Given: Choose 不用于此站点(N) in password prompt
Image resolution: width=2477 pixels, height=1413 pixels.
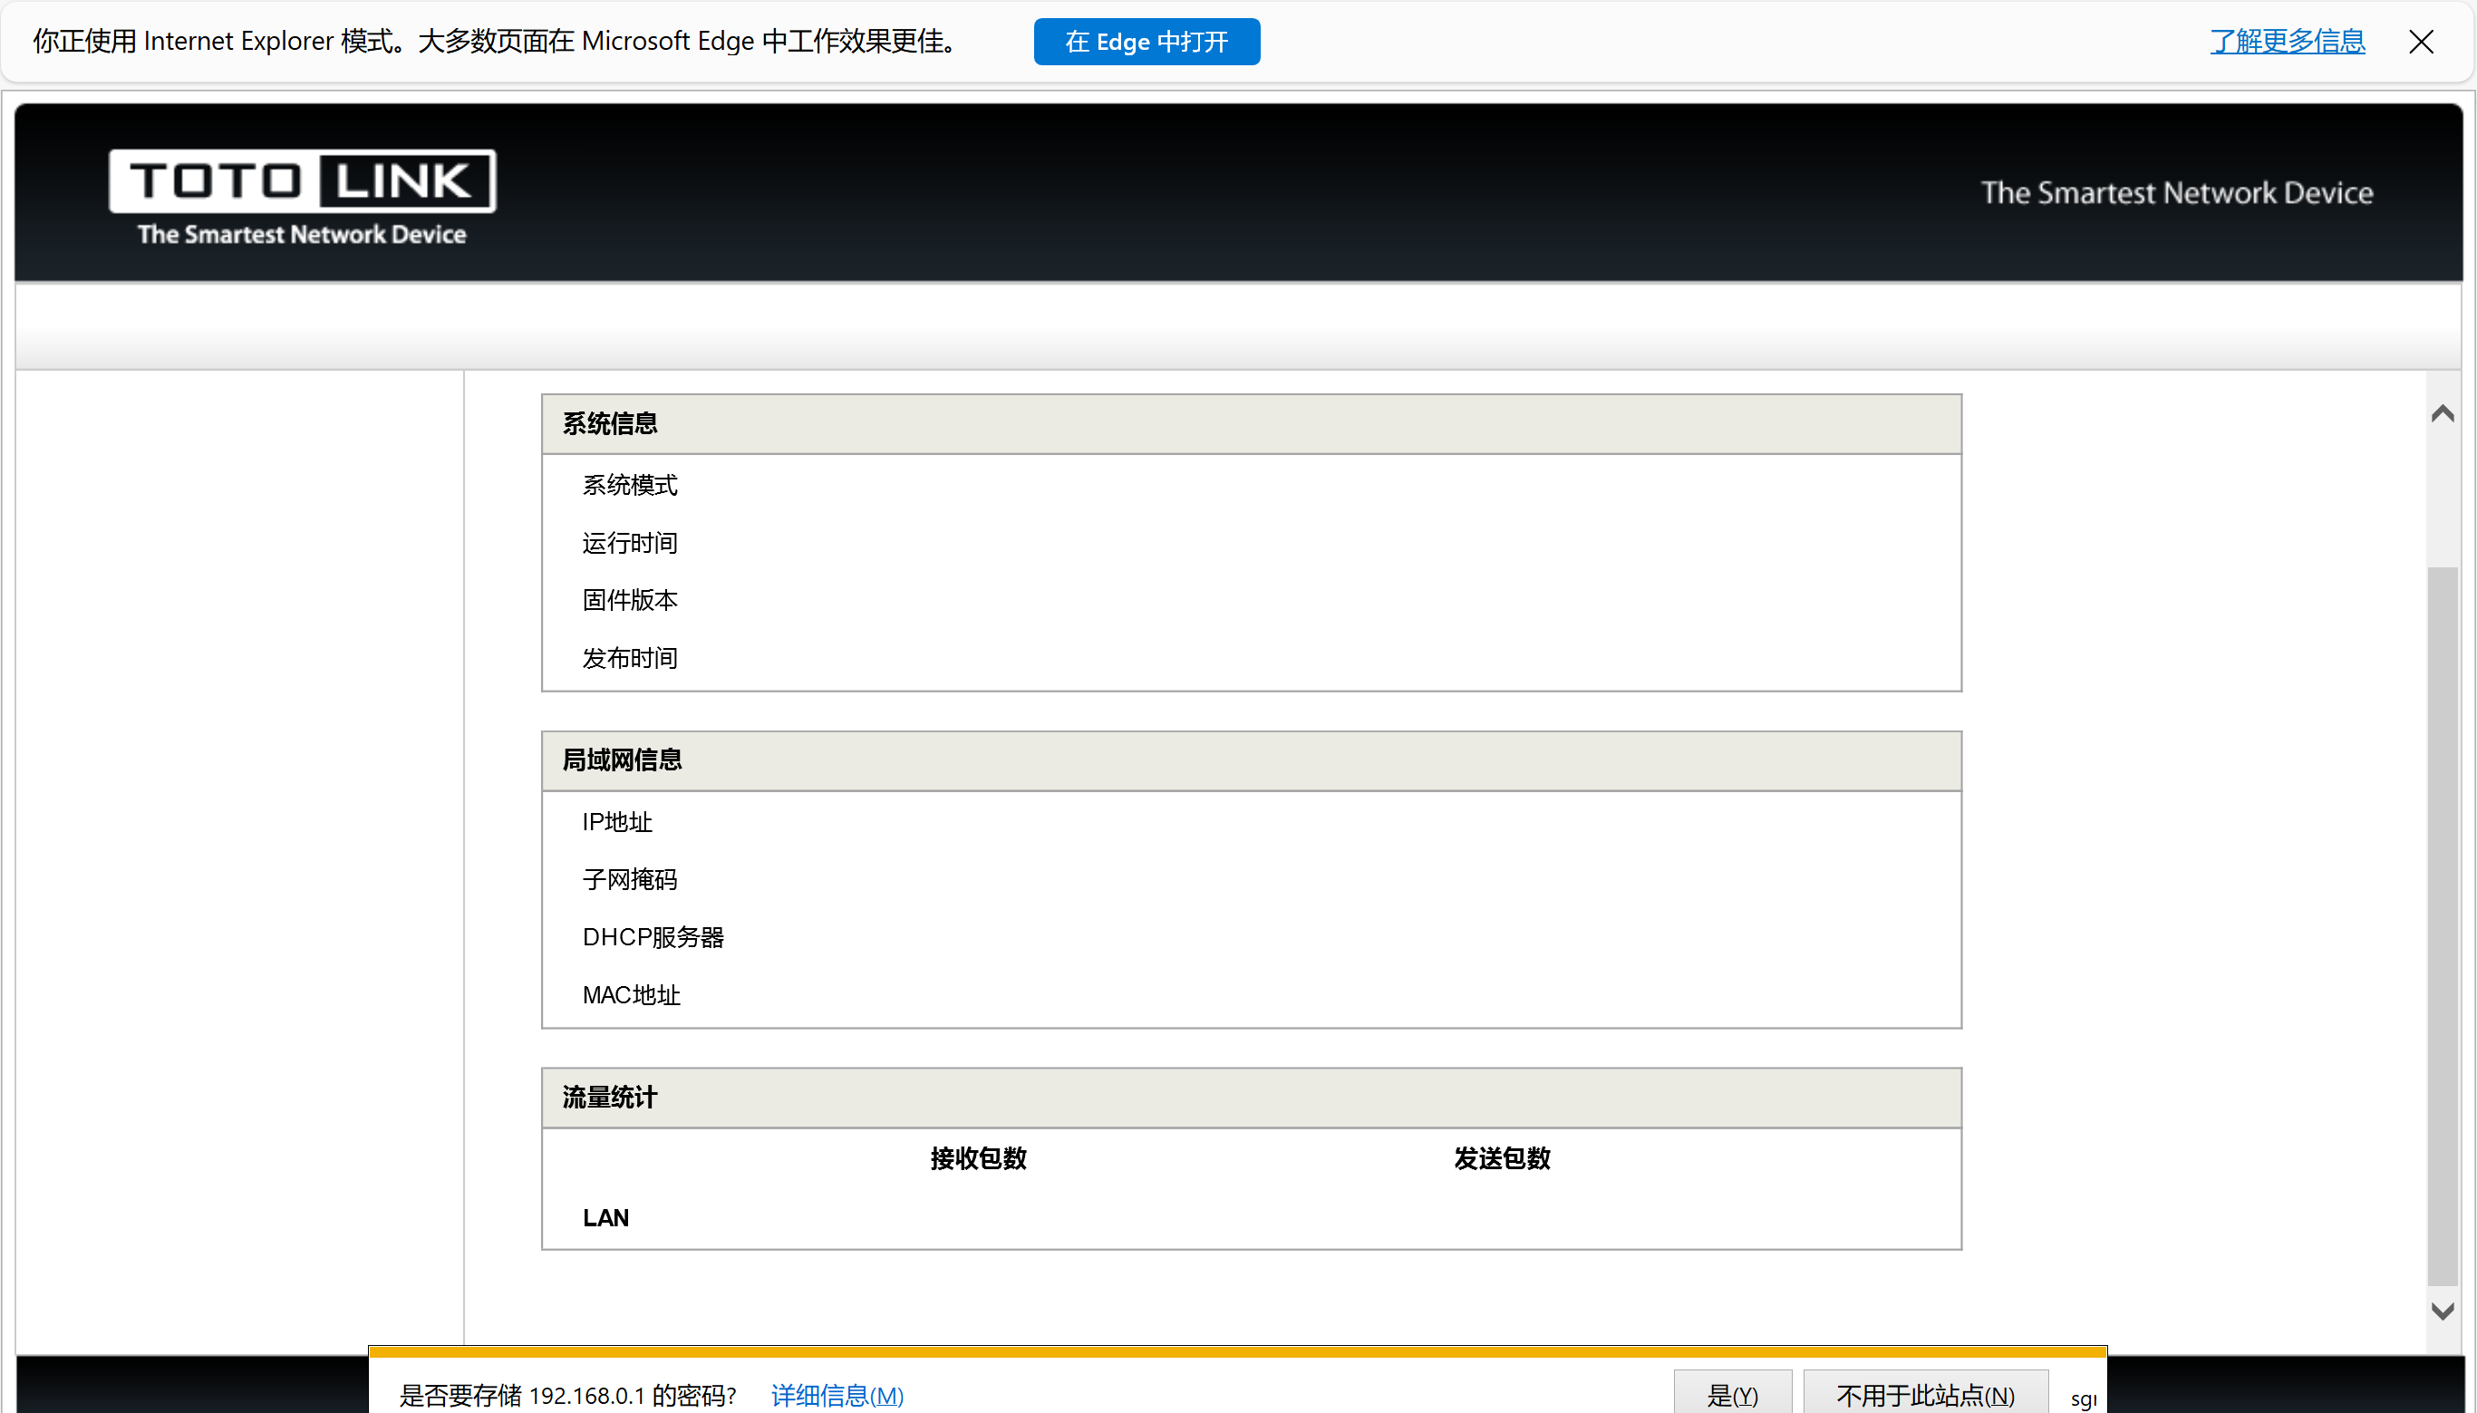Looking at the screenshot, I should (x=1925, y=1395).
